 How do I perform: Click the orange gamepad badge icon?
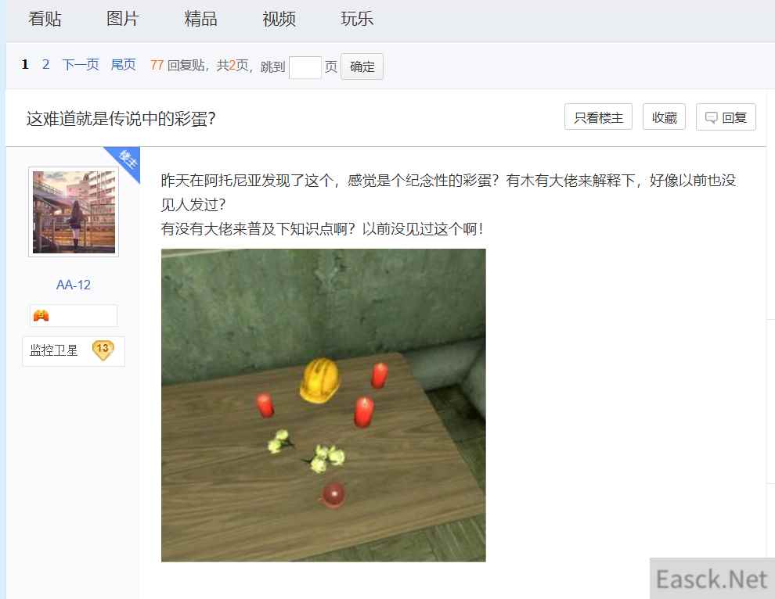tap(41, 315)
